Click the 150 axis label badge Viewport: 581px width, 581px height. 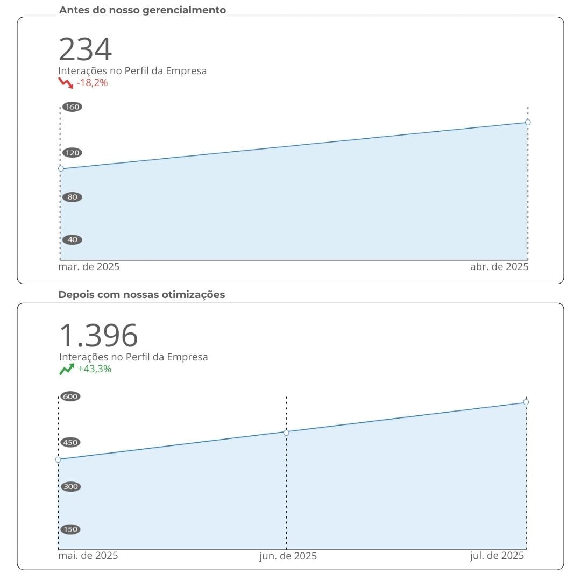[70, 529]
